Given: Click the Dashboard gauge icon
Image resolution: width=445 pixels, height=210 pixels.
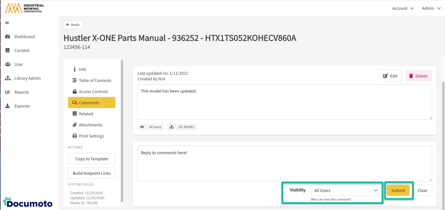Looking at the screenshot, I should coord(8,37).
